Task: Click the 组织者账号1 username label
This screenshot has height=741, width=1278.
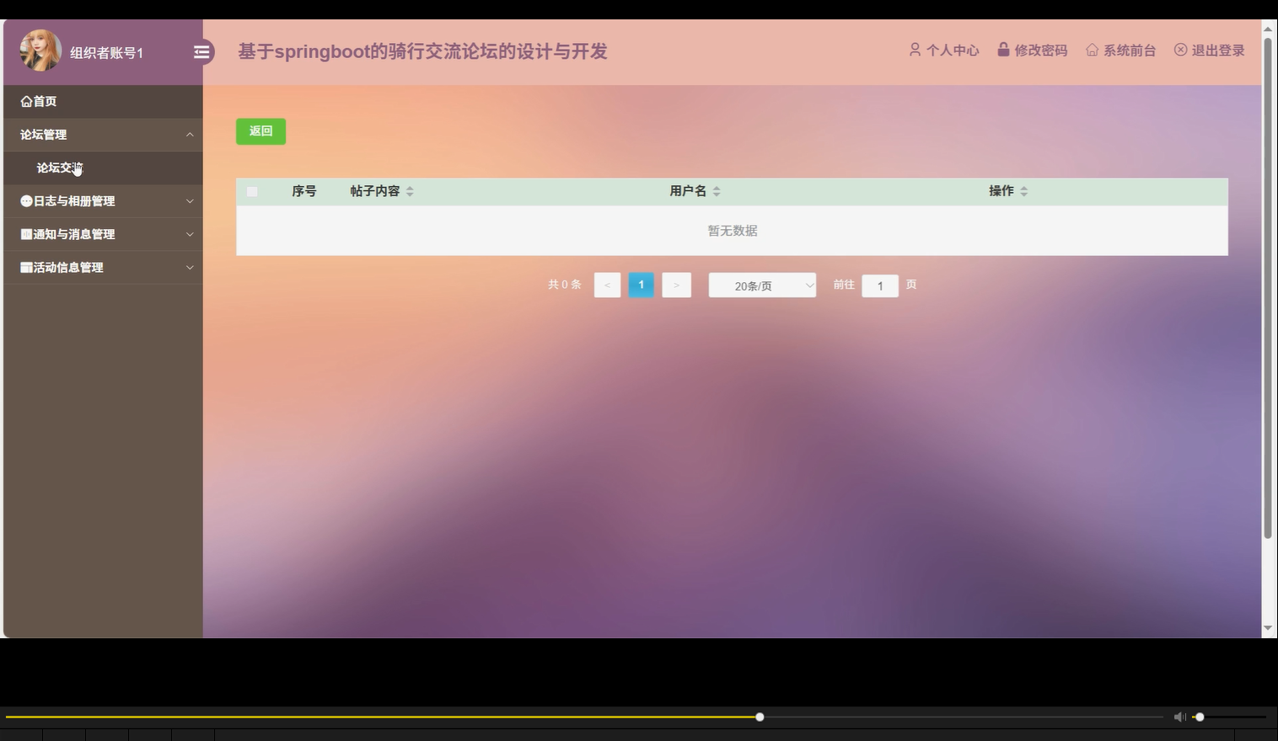Action: coord(107,53)
